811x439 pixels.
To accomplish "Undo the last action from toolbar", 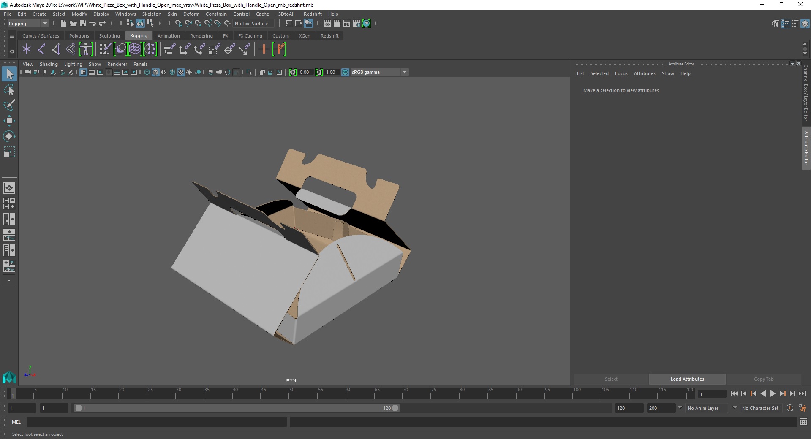I will click(93, 24).
